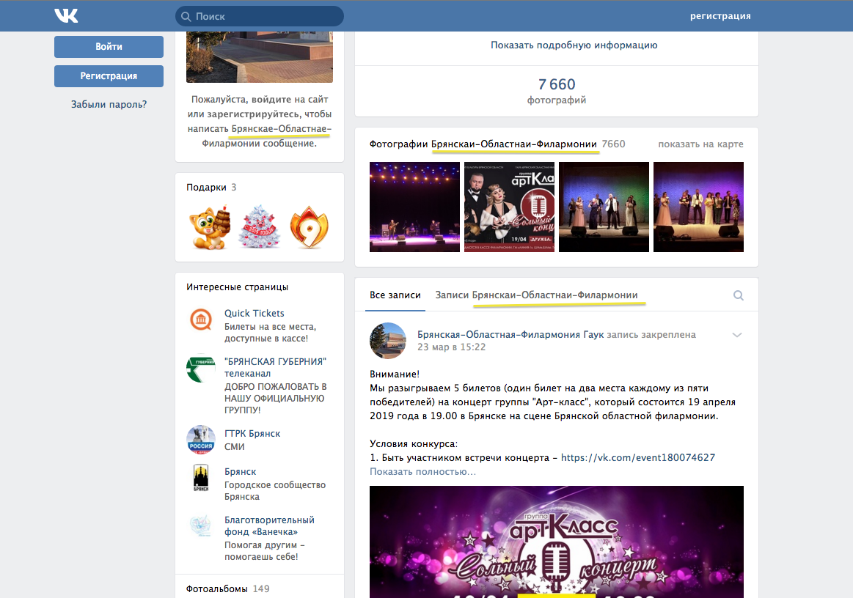Open the Арт-Класс concert banner image
The image size is (853, 598).
tap(557, 542)
